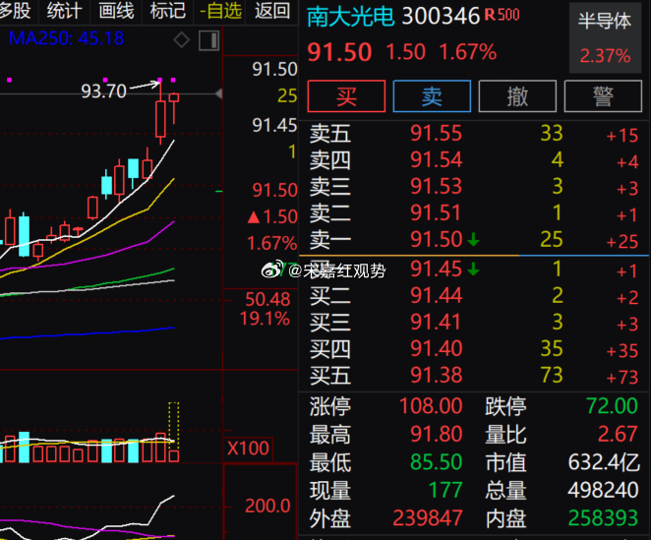Click 外盘 value 239847
Image resolution: width=651 pixels, height=540 pixels.
(x=428, y=518)
